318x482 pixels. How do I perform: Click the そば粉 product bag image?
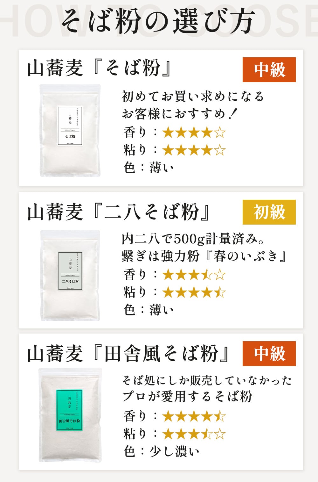pyautogui.click(x=70, y=130)
